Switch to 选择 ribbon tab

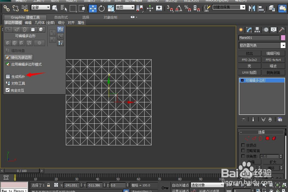tap(86, 18)
